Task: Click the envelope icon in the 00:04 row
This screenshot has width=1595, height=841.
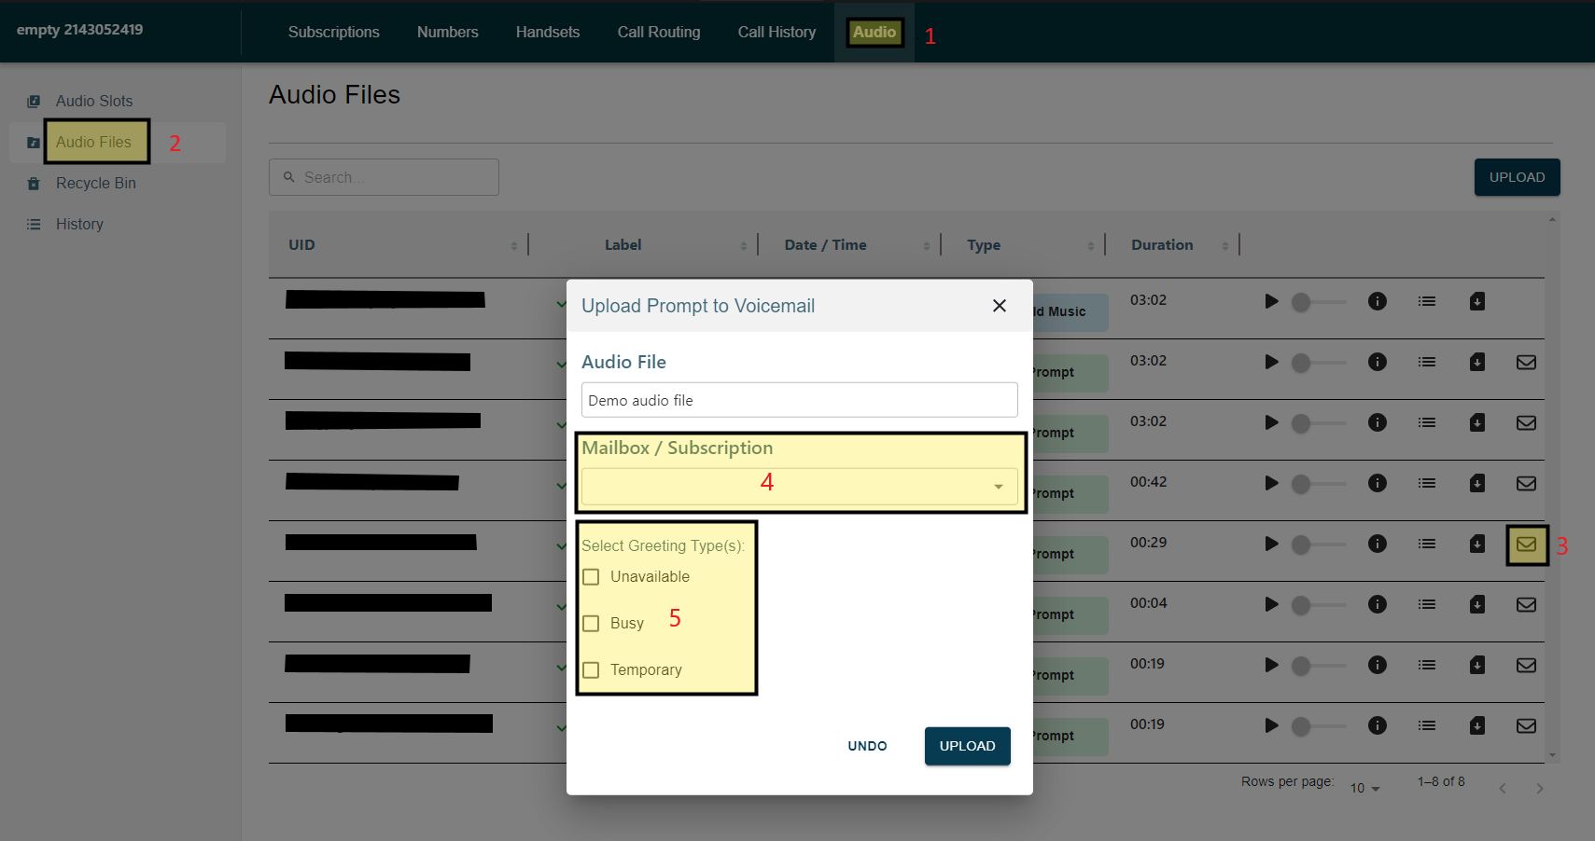Action: click(1526, 605)
